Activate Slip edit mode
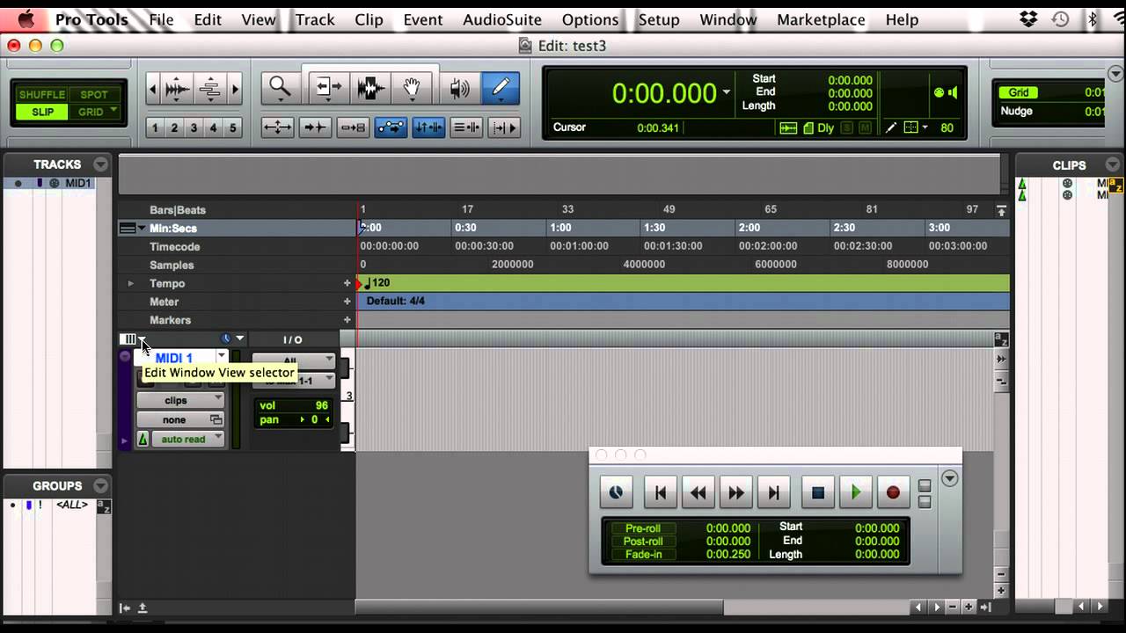 41,112
